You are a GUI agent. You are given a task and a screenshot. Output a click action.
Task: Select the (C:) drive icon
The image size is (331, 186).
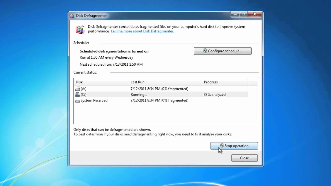point(78,95)
